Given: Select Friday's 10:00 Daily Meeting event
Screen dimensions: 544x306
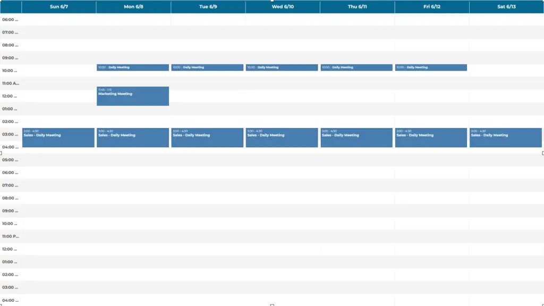Looking at the screenshot, I should (x=431, y=67).
